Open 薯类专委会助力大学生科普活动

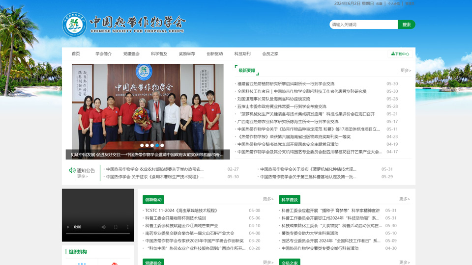[x=310, y=233]
